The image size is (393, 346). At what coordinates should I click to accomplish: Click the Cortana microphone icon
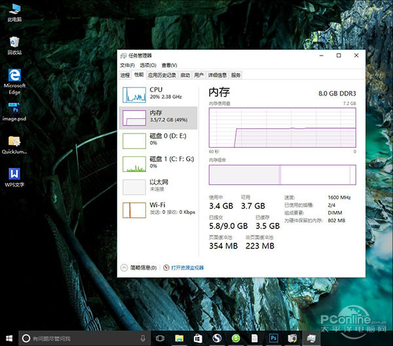point(143,339)
